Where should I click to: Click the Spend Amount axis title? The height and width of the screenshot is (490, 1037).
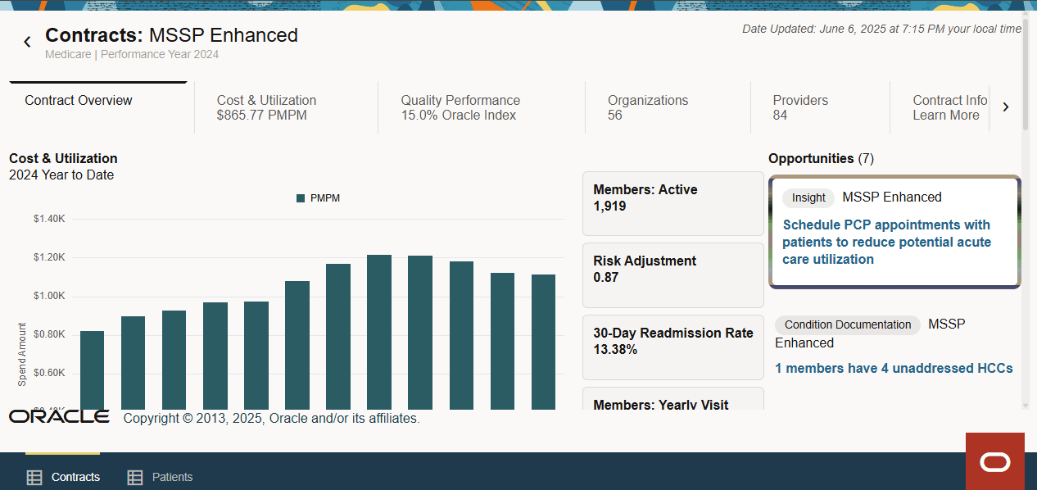(22, 353)
